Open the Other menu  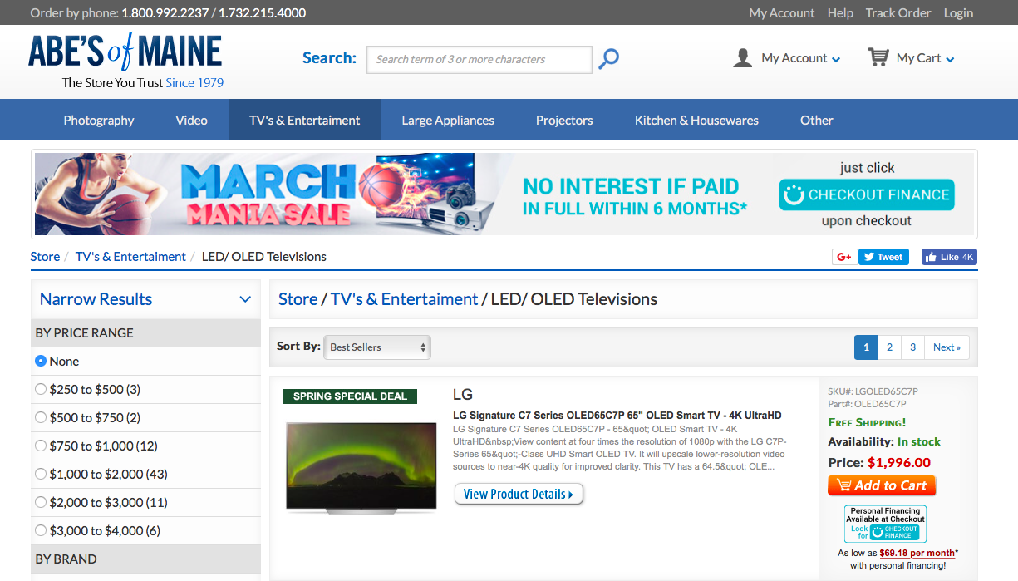(817, 121)
